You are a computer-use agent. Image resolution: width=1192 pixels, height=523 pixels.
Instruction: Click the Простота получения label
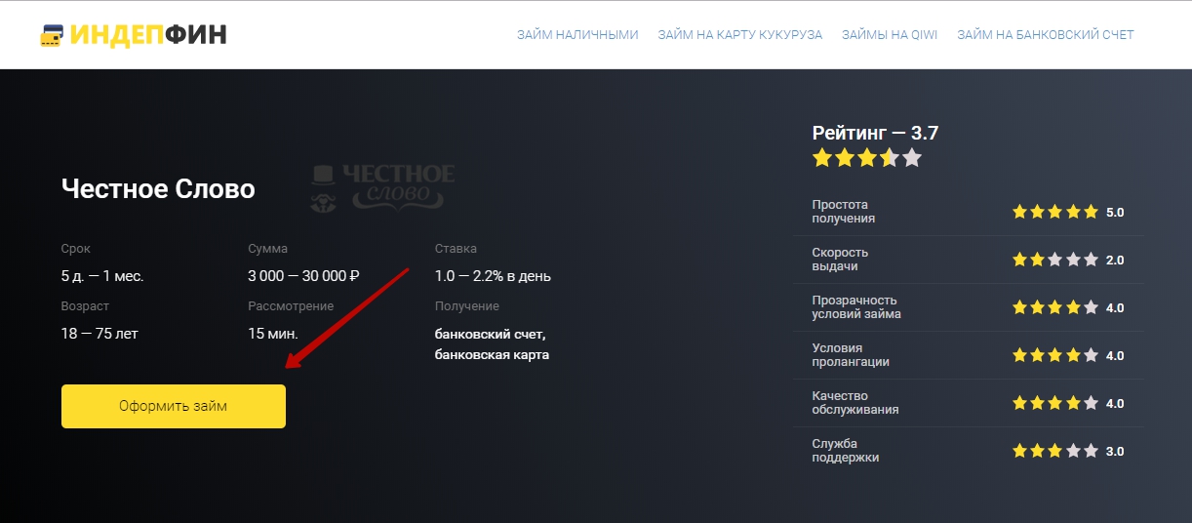tap(844, 212)
